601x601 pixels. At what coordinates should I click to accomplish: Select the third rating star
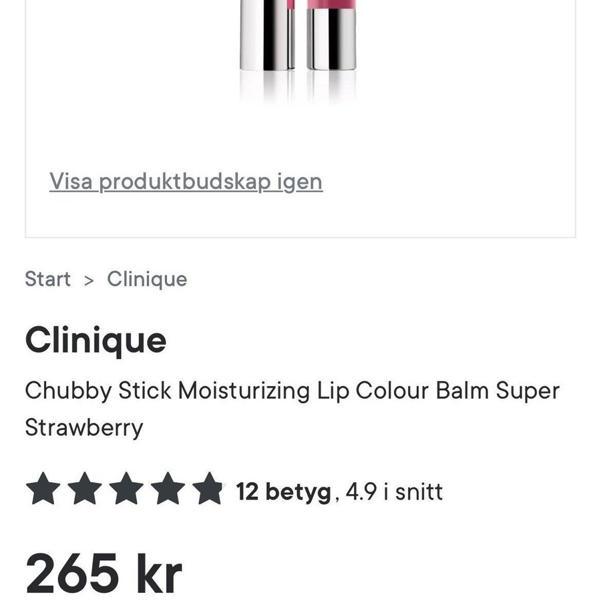pos(126,489)
